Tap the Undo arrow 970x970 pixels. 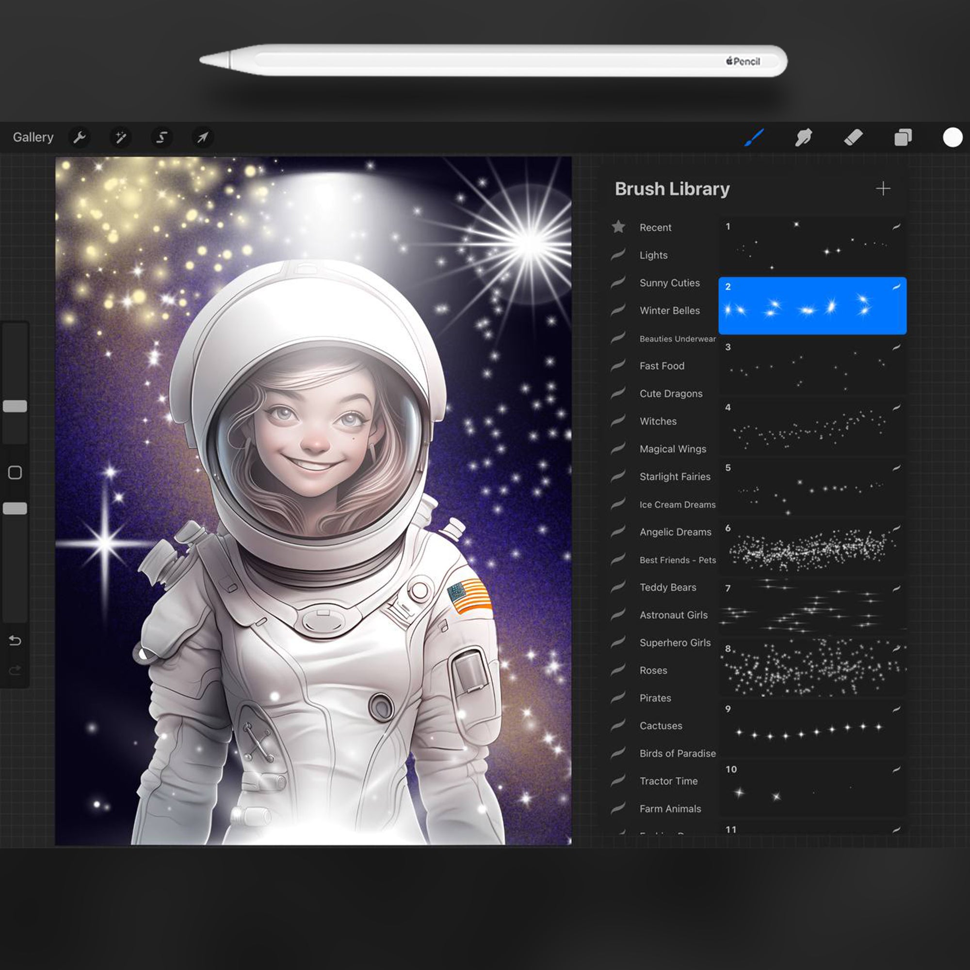[x=15, y=641]
